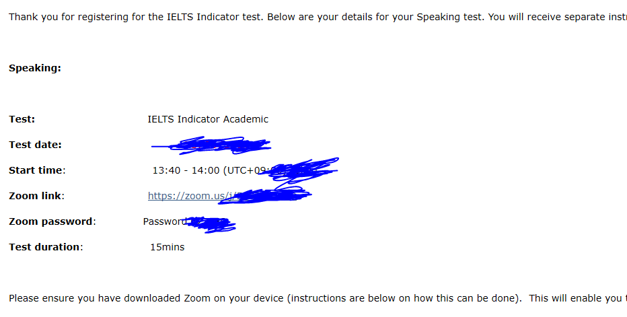Click "Thank you for registering" opening text
Image resolution: width=627 pixels, height=317 pixels.
[67, 17]
